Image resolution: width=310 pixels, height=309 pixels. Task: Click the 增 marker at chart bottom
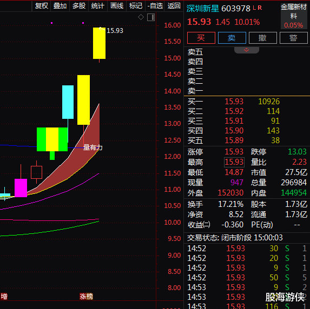(x=4, y=297)
